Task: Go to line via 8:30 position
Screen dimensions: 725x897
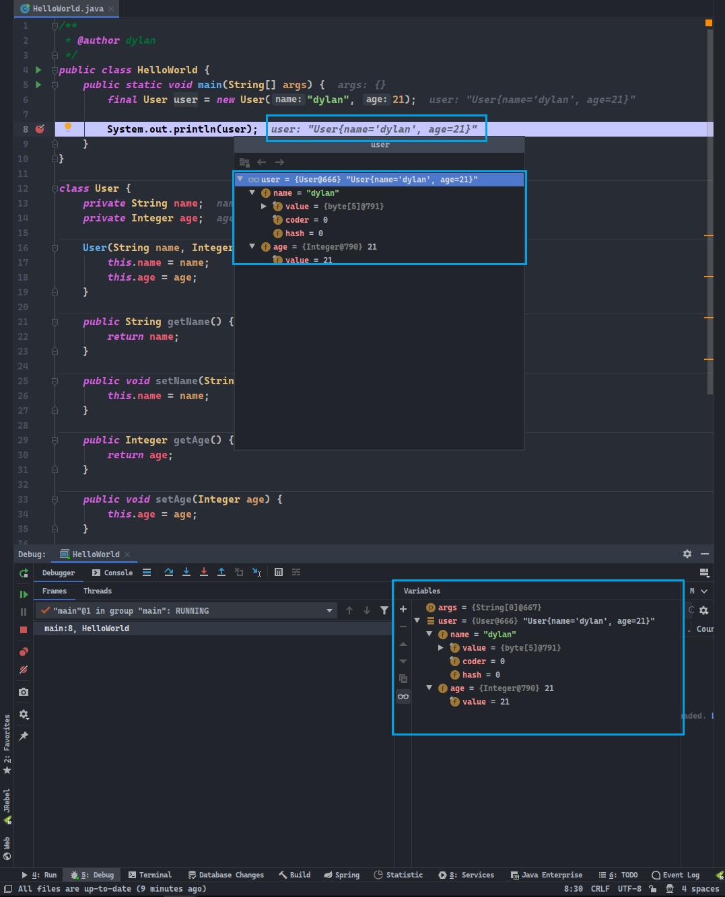Action: coord(574,889)
